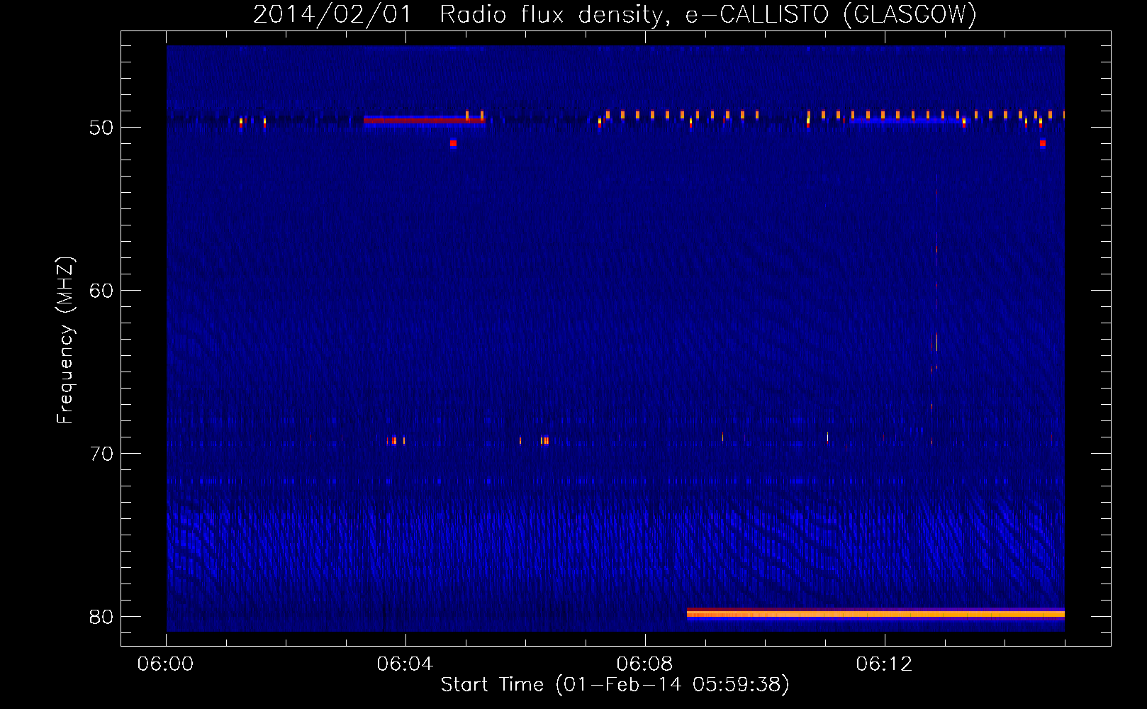Click the '60' frequency tick label
Viewport: 1147px width, 709px height.
pyautogui.click(x=101, y=291)
